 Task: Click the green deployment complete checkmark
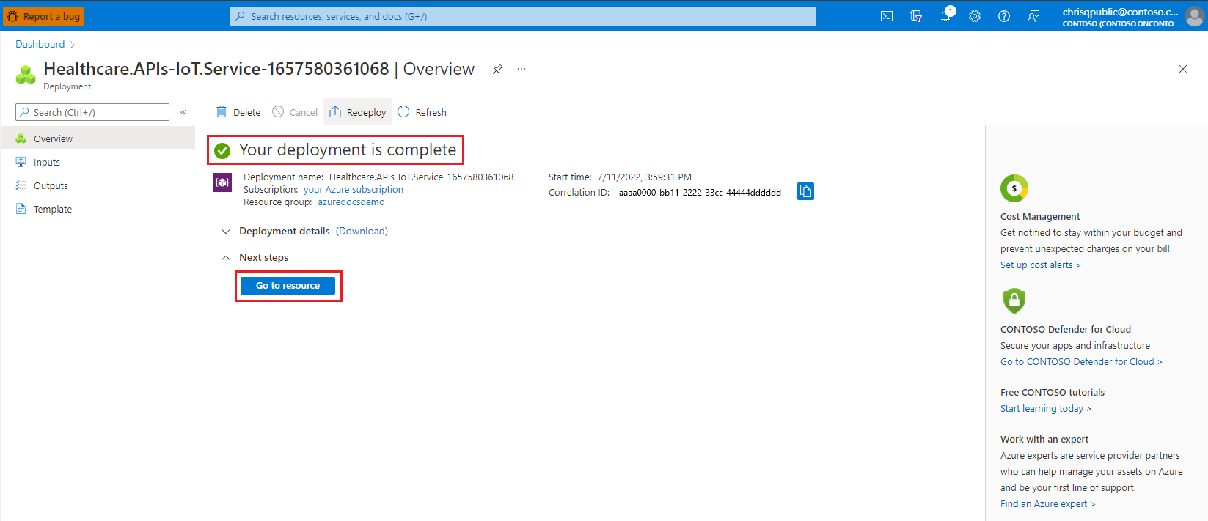pos(222,151)
